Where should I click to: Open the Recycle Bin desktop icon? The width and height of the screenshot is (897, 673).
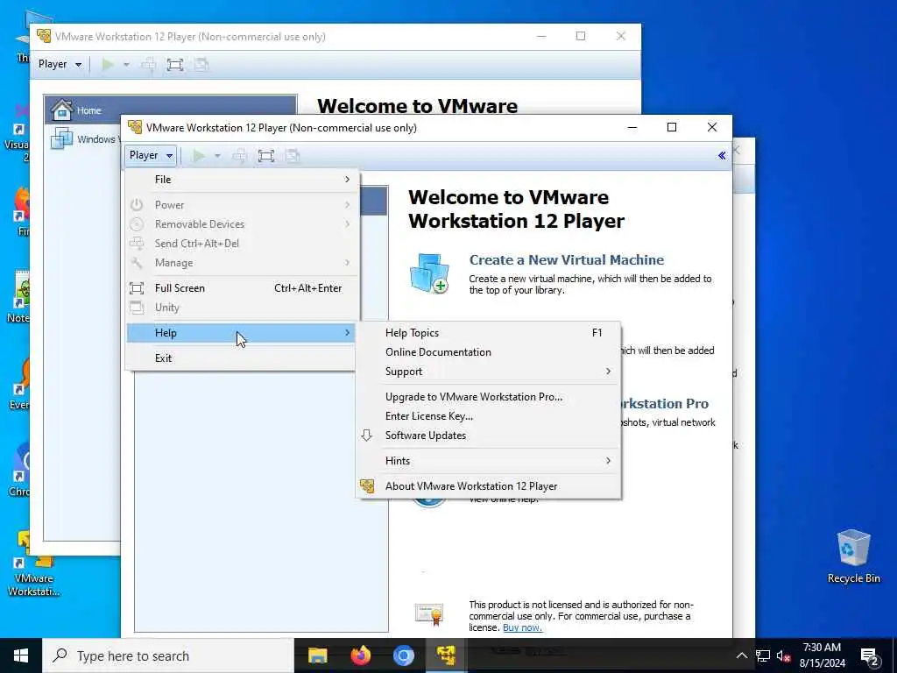853,556
